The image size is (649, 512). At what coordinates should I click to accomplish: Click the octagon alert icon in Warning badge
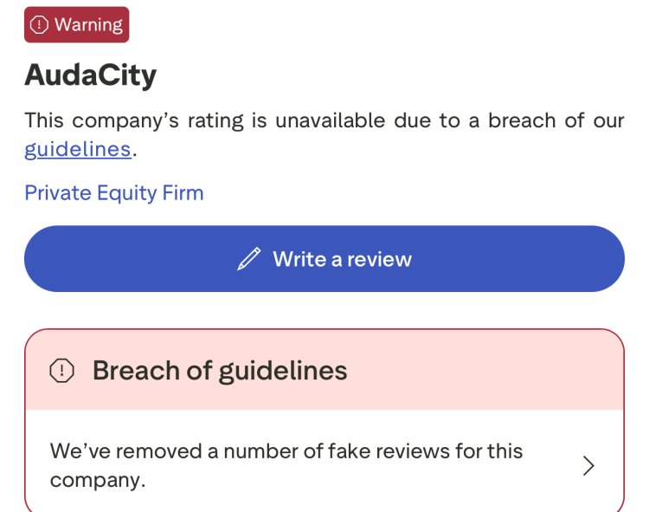(39, 25)
